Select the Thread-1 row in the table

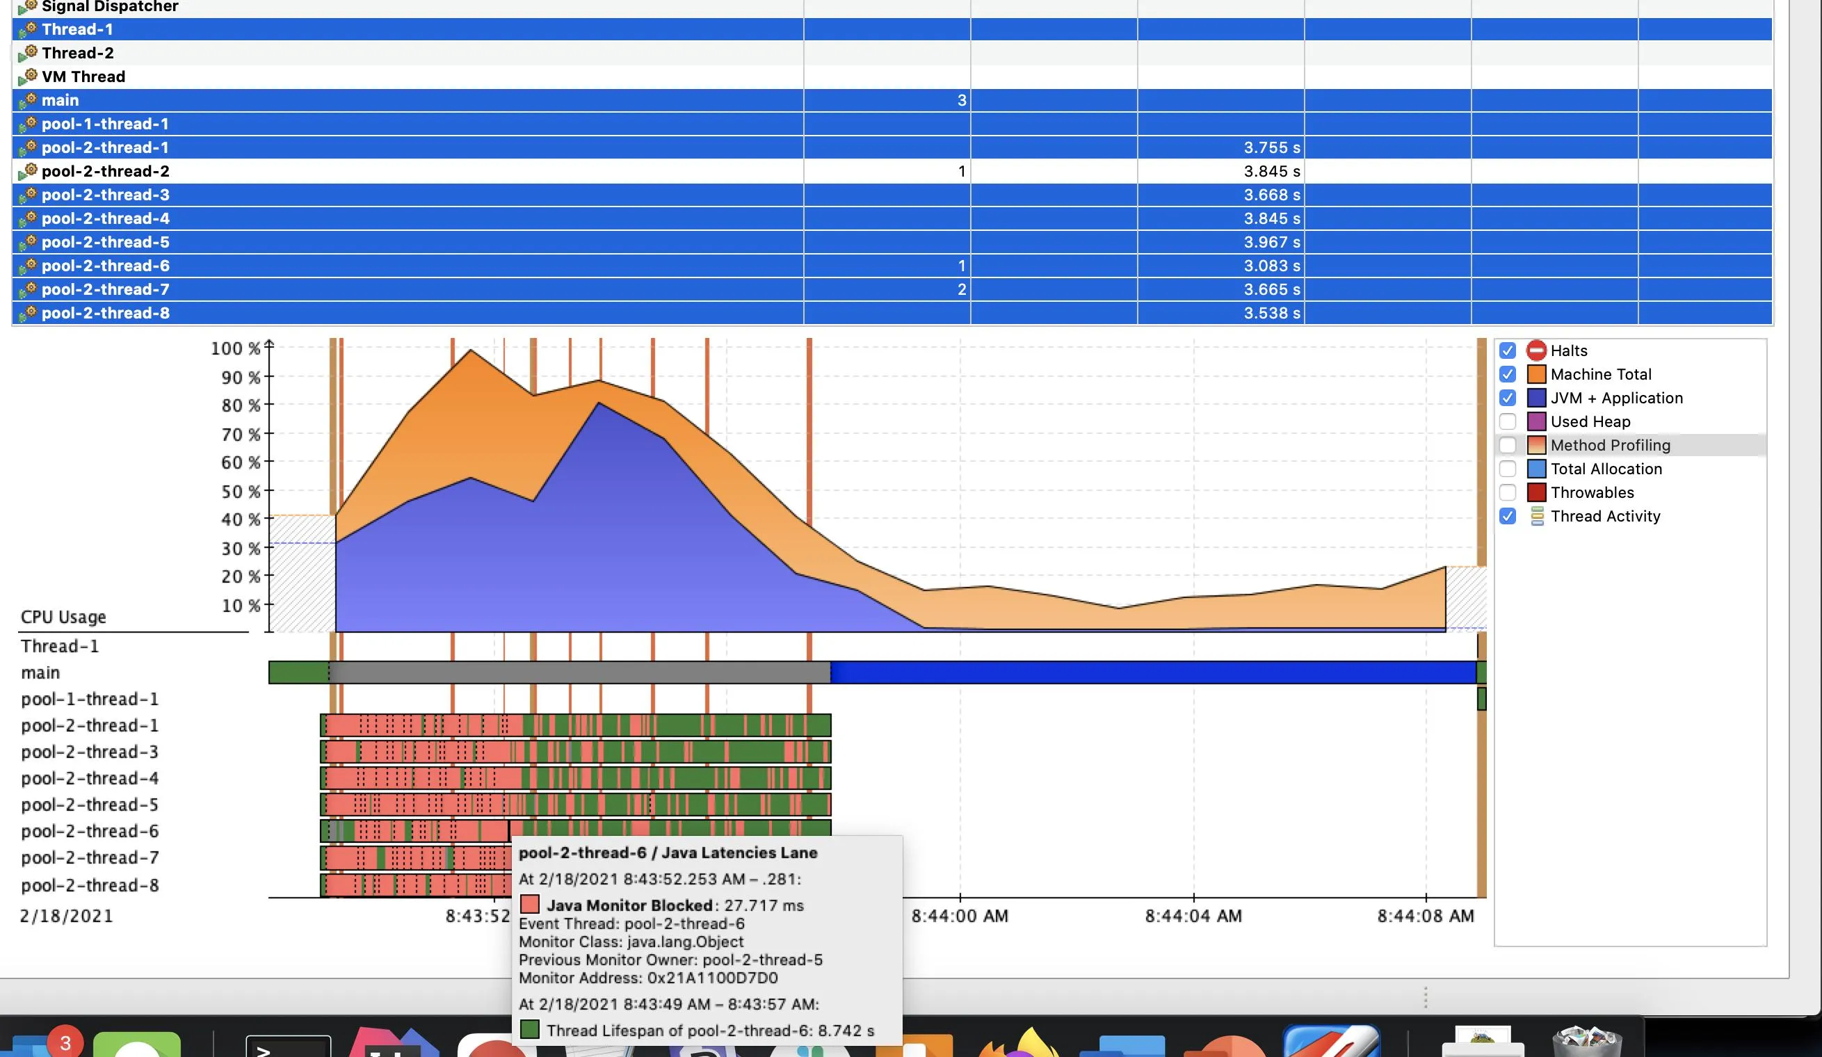click(x=77, y=30)
